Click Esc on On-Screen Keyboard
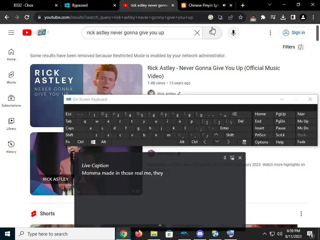The image size is (320, 240). click(70, 114)
